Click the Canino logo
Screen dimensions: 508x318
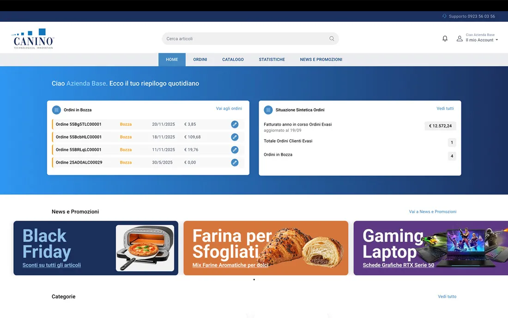(33, 39)
